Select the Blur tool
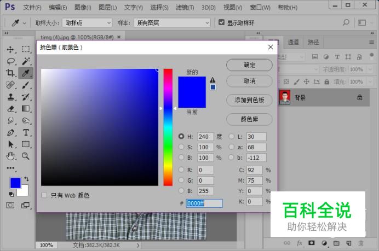The height and width of the screenshot is (251, 379). click(10, 120)
